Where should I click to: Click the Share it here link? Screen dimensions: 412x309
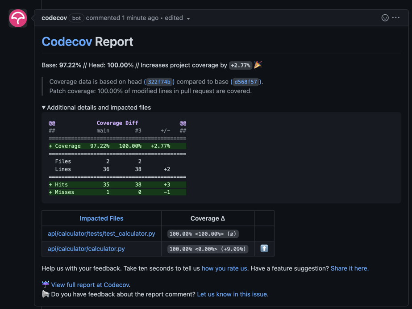pyautogui.click(x=350, y=268)
